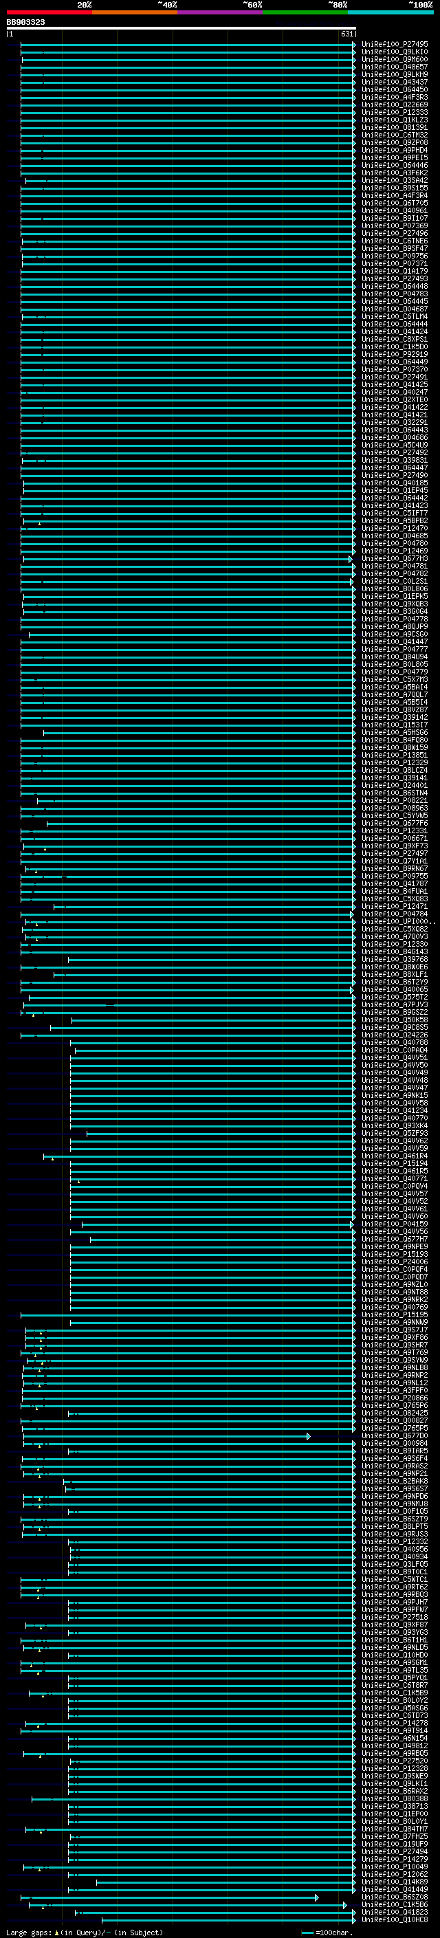Select the UniRef100_P12333 label
Viewport: 440px width, 1938px height.
(395, 112)
